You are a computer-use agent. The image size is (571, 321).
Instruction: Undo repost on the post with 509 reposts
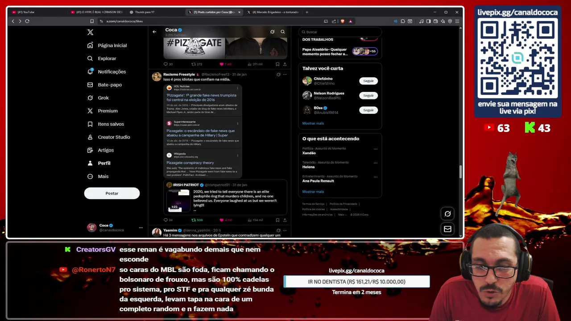pyautogui.click(x=197, y=220)
